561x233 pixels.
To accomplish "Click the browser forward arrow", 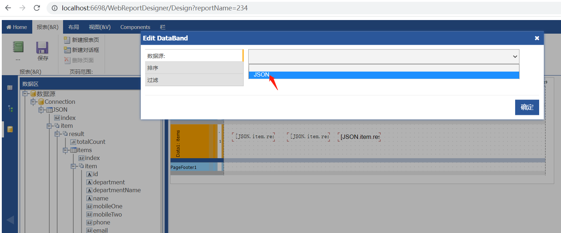I will click(22, 8).
